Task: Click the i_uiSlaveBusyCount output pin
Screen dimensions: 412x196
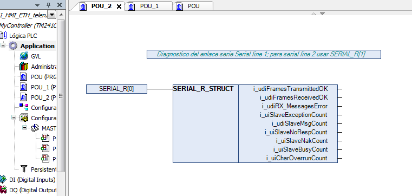Action: pyautogui.click(x=340, y=149)
